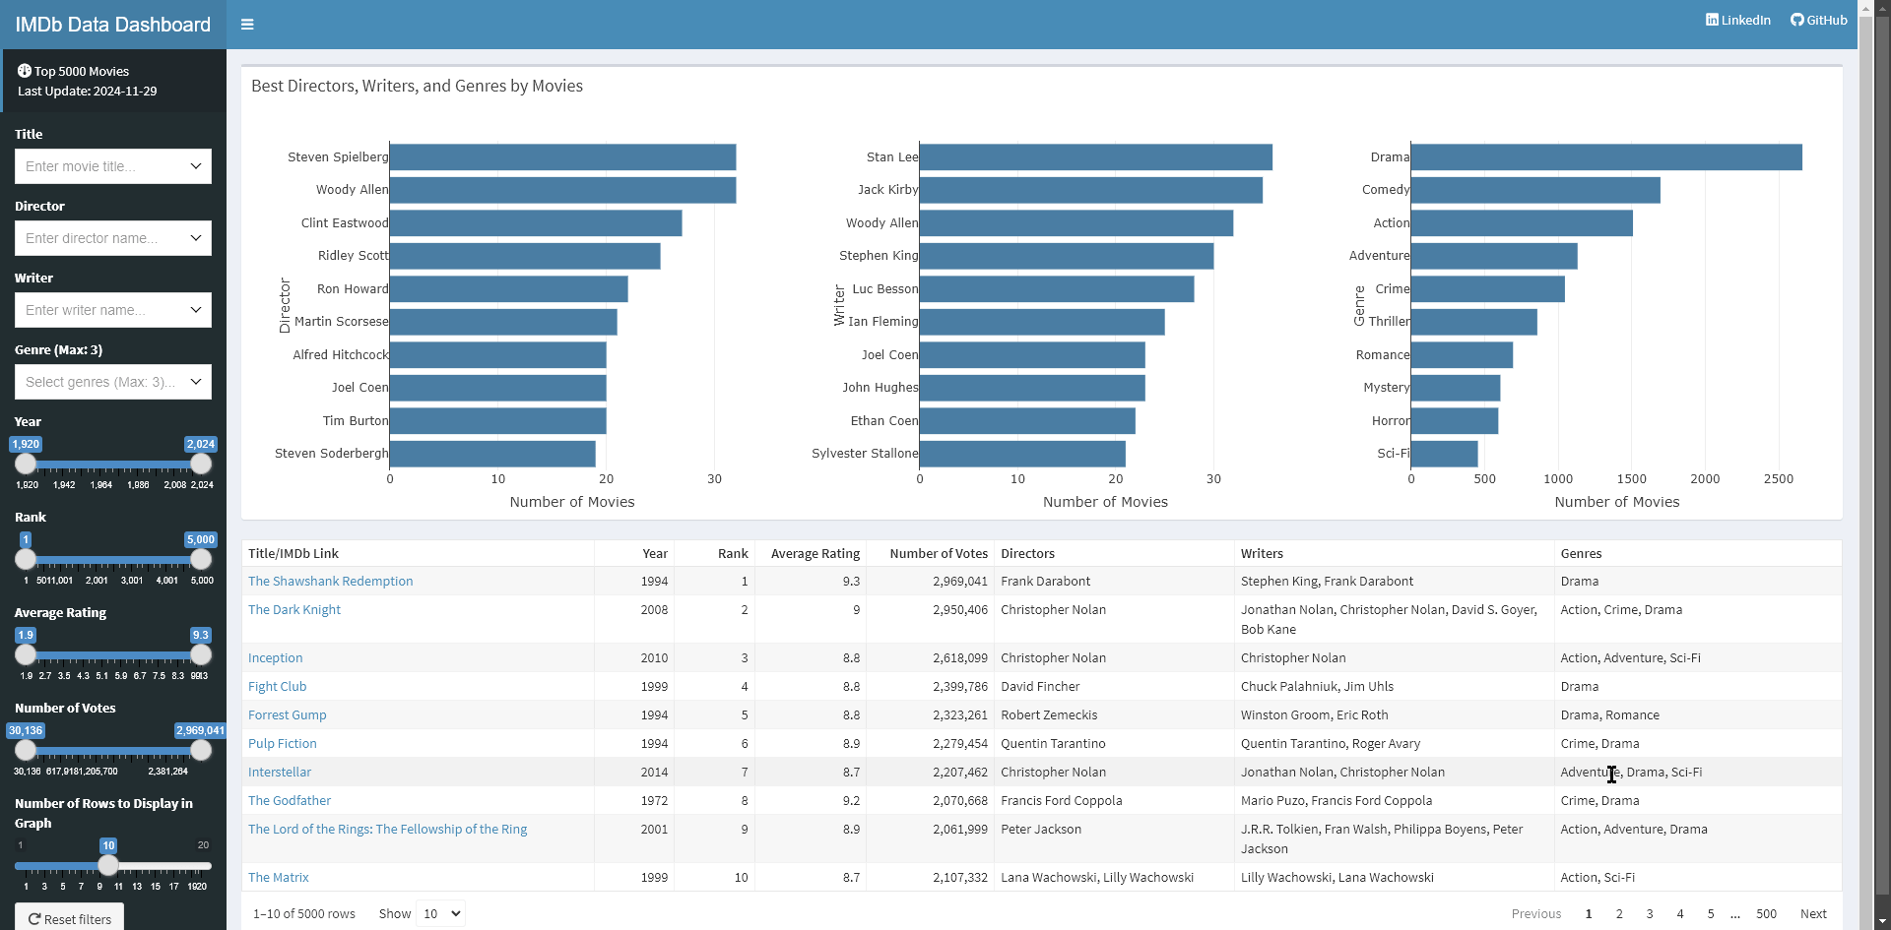Screen dimensions: 1891x930
Task: Click the Average Rating slider left handle
Action: (x=26, y=654)
